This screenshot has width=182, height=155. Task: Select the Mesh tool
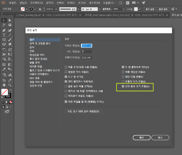click(4, 65)
